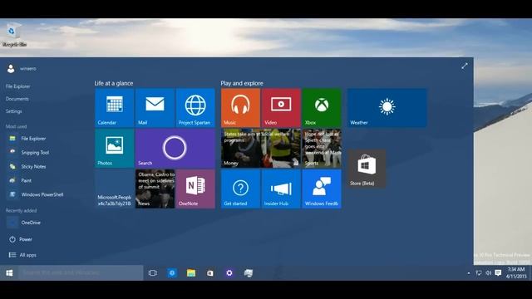Viewport: 532px width, 299px height.
Task: Open the Calendar tile
Action: coord(115,108)
